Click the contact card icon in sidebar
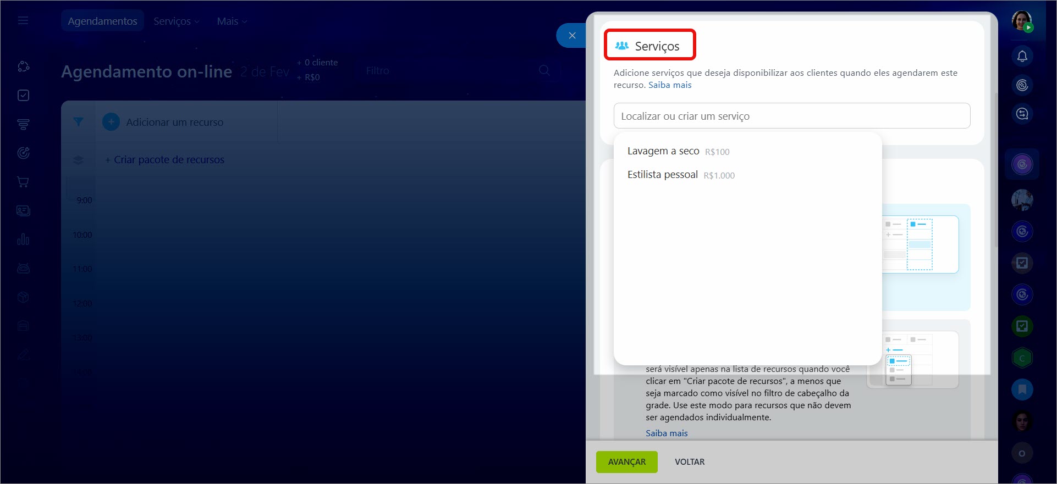 pyautogui.click(x=23, y=211)
